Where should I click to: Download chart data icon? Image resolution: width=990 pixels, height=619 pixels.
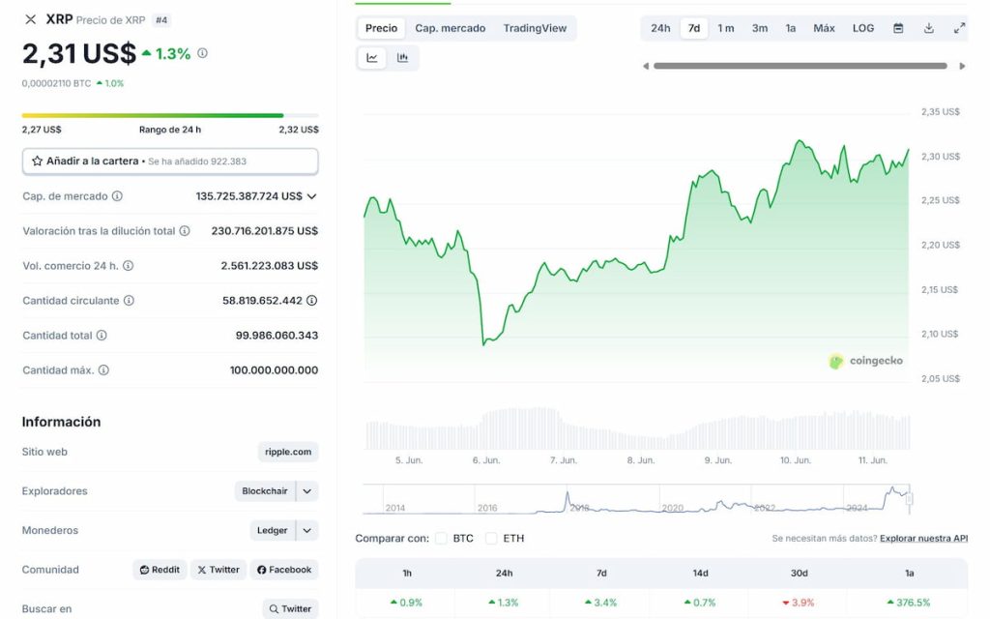click(x=929, y=28)
